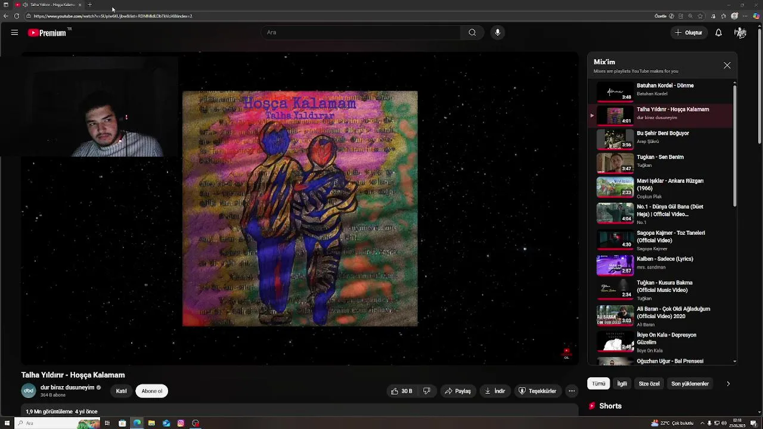Select the Tümü filter chip
The width and height of the screenshot is (763, 429).
click(x=598, y=384)
